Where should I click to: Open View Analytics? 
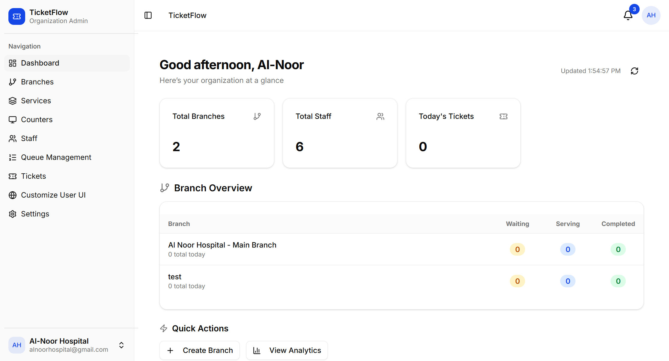click(x=287, y=350)
